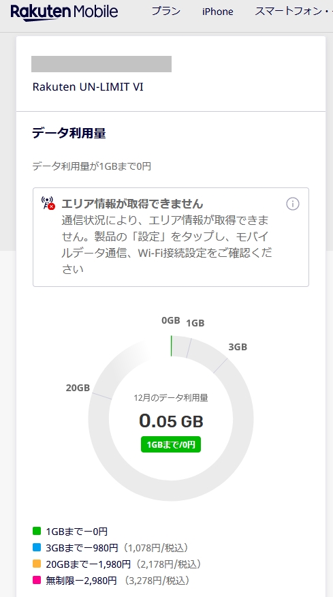Click the antenna error icon
Screen dimensions: 333x597
[48, 203]
